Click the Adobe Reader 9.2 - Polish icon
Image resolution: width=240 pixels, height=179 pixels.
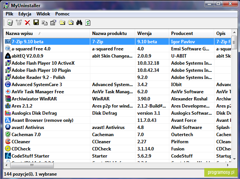(x=8, y=77)
